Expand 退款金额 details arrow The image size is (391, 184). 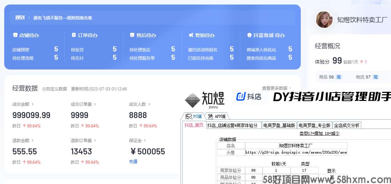coord(33,140)
